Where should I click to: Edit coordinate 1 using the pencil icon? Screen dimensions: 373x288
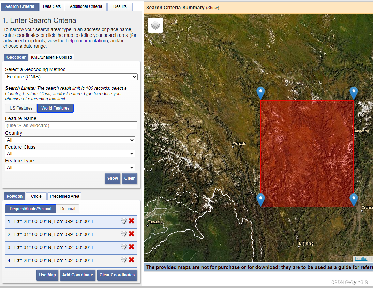point(124,221)
